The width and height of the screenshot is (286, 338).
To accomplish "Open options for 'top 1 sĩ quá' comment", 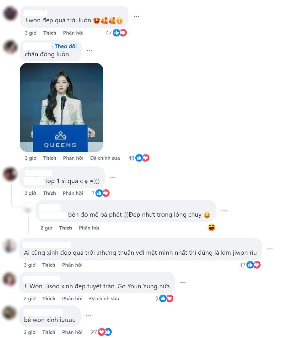I will (x=113, y=177).
